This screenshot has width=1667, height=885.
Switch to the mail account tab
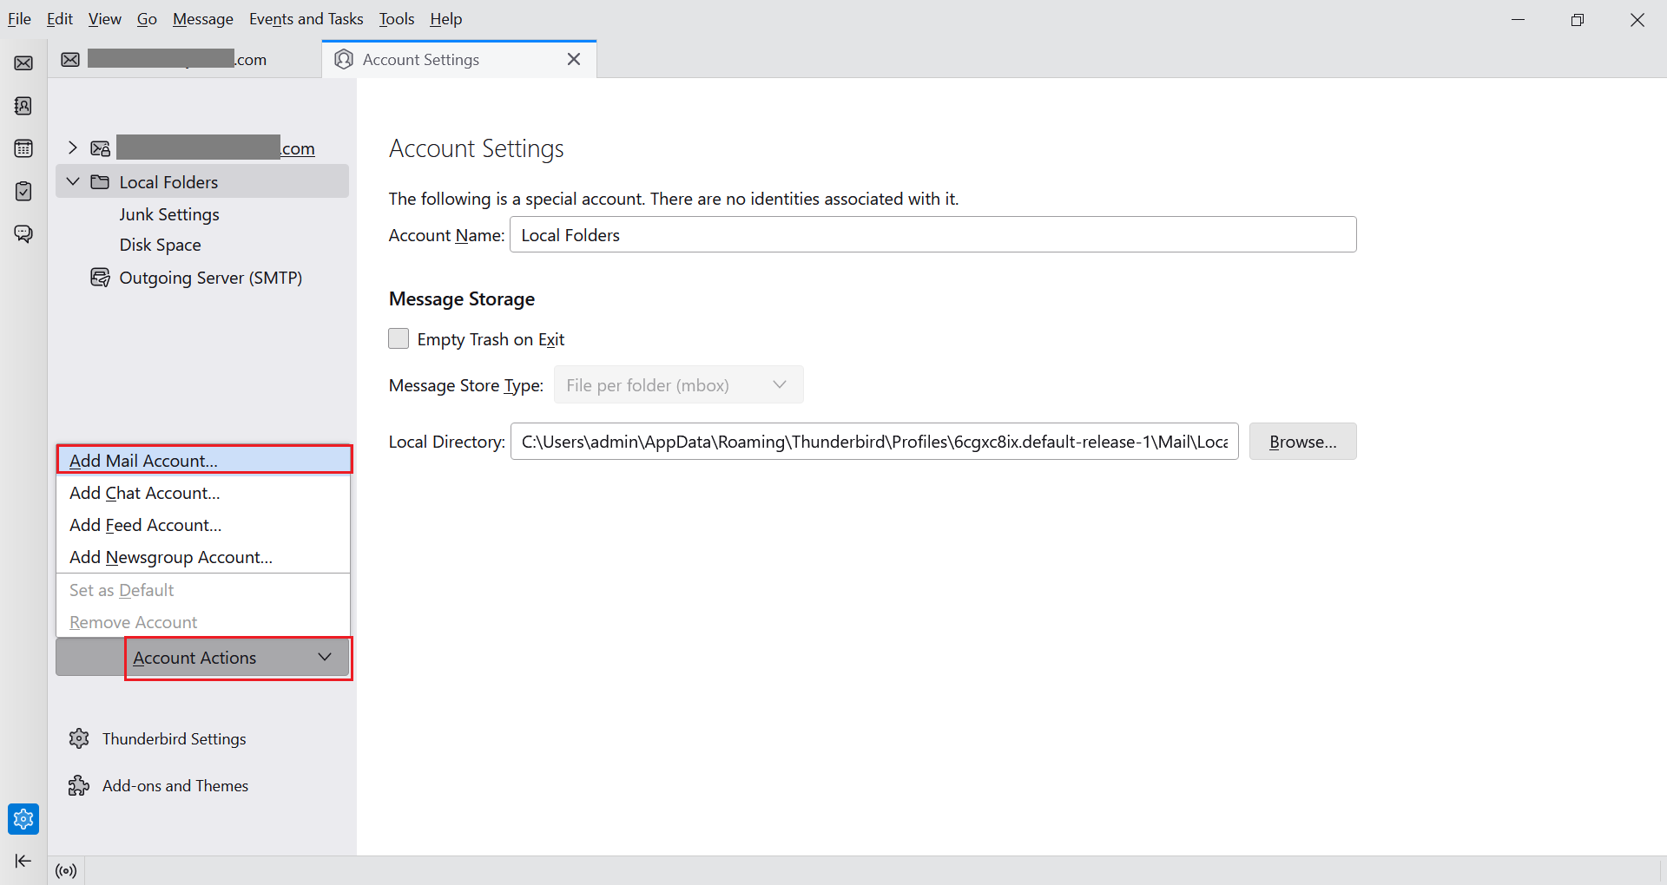click(x=184, y=59)
